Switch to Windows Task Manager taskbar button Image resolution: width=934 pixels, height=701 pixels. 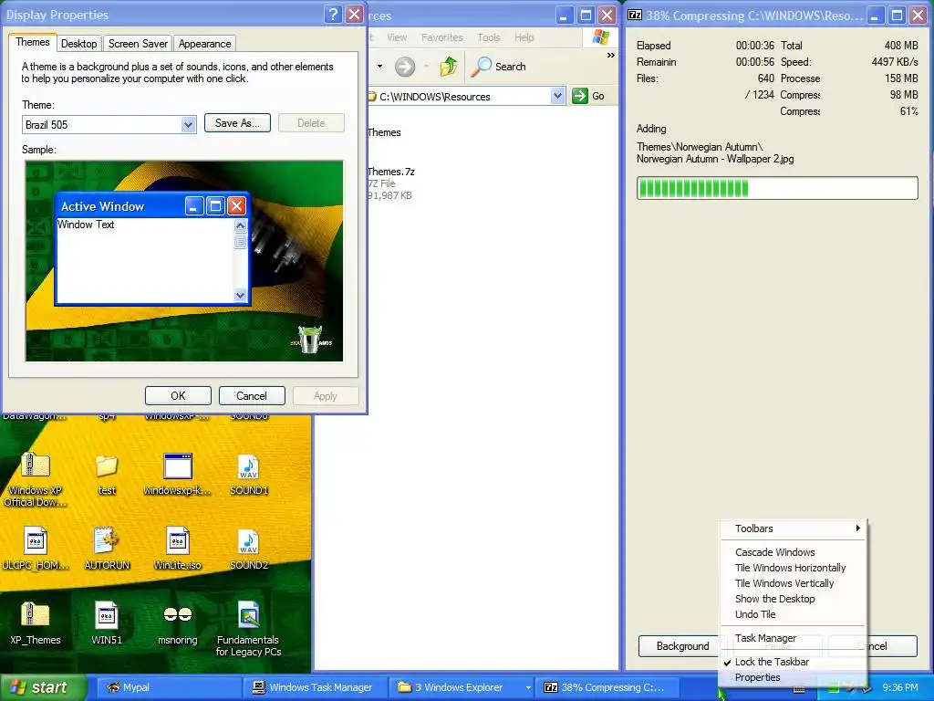[315, 687]
